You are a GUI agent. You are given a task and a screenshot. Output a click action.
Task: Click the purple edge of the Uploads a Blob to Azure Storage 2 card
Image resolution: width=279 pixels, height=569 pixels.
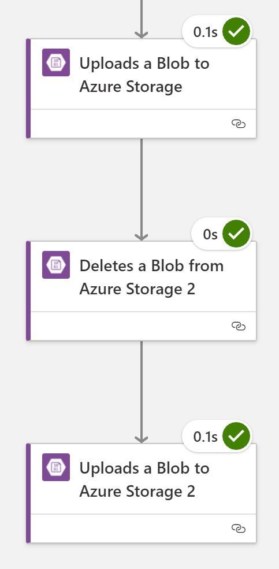28,493
